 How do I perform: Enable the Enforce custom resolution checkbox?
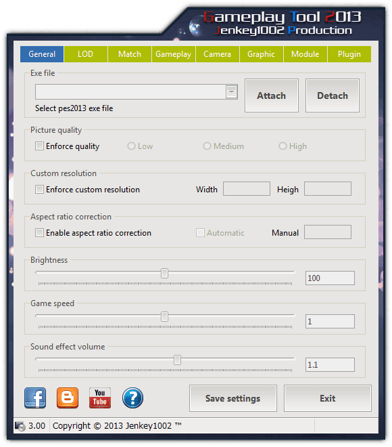39,190
